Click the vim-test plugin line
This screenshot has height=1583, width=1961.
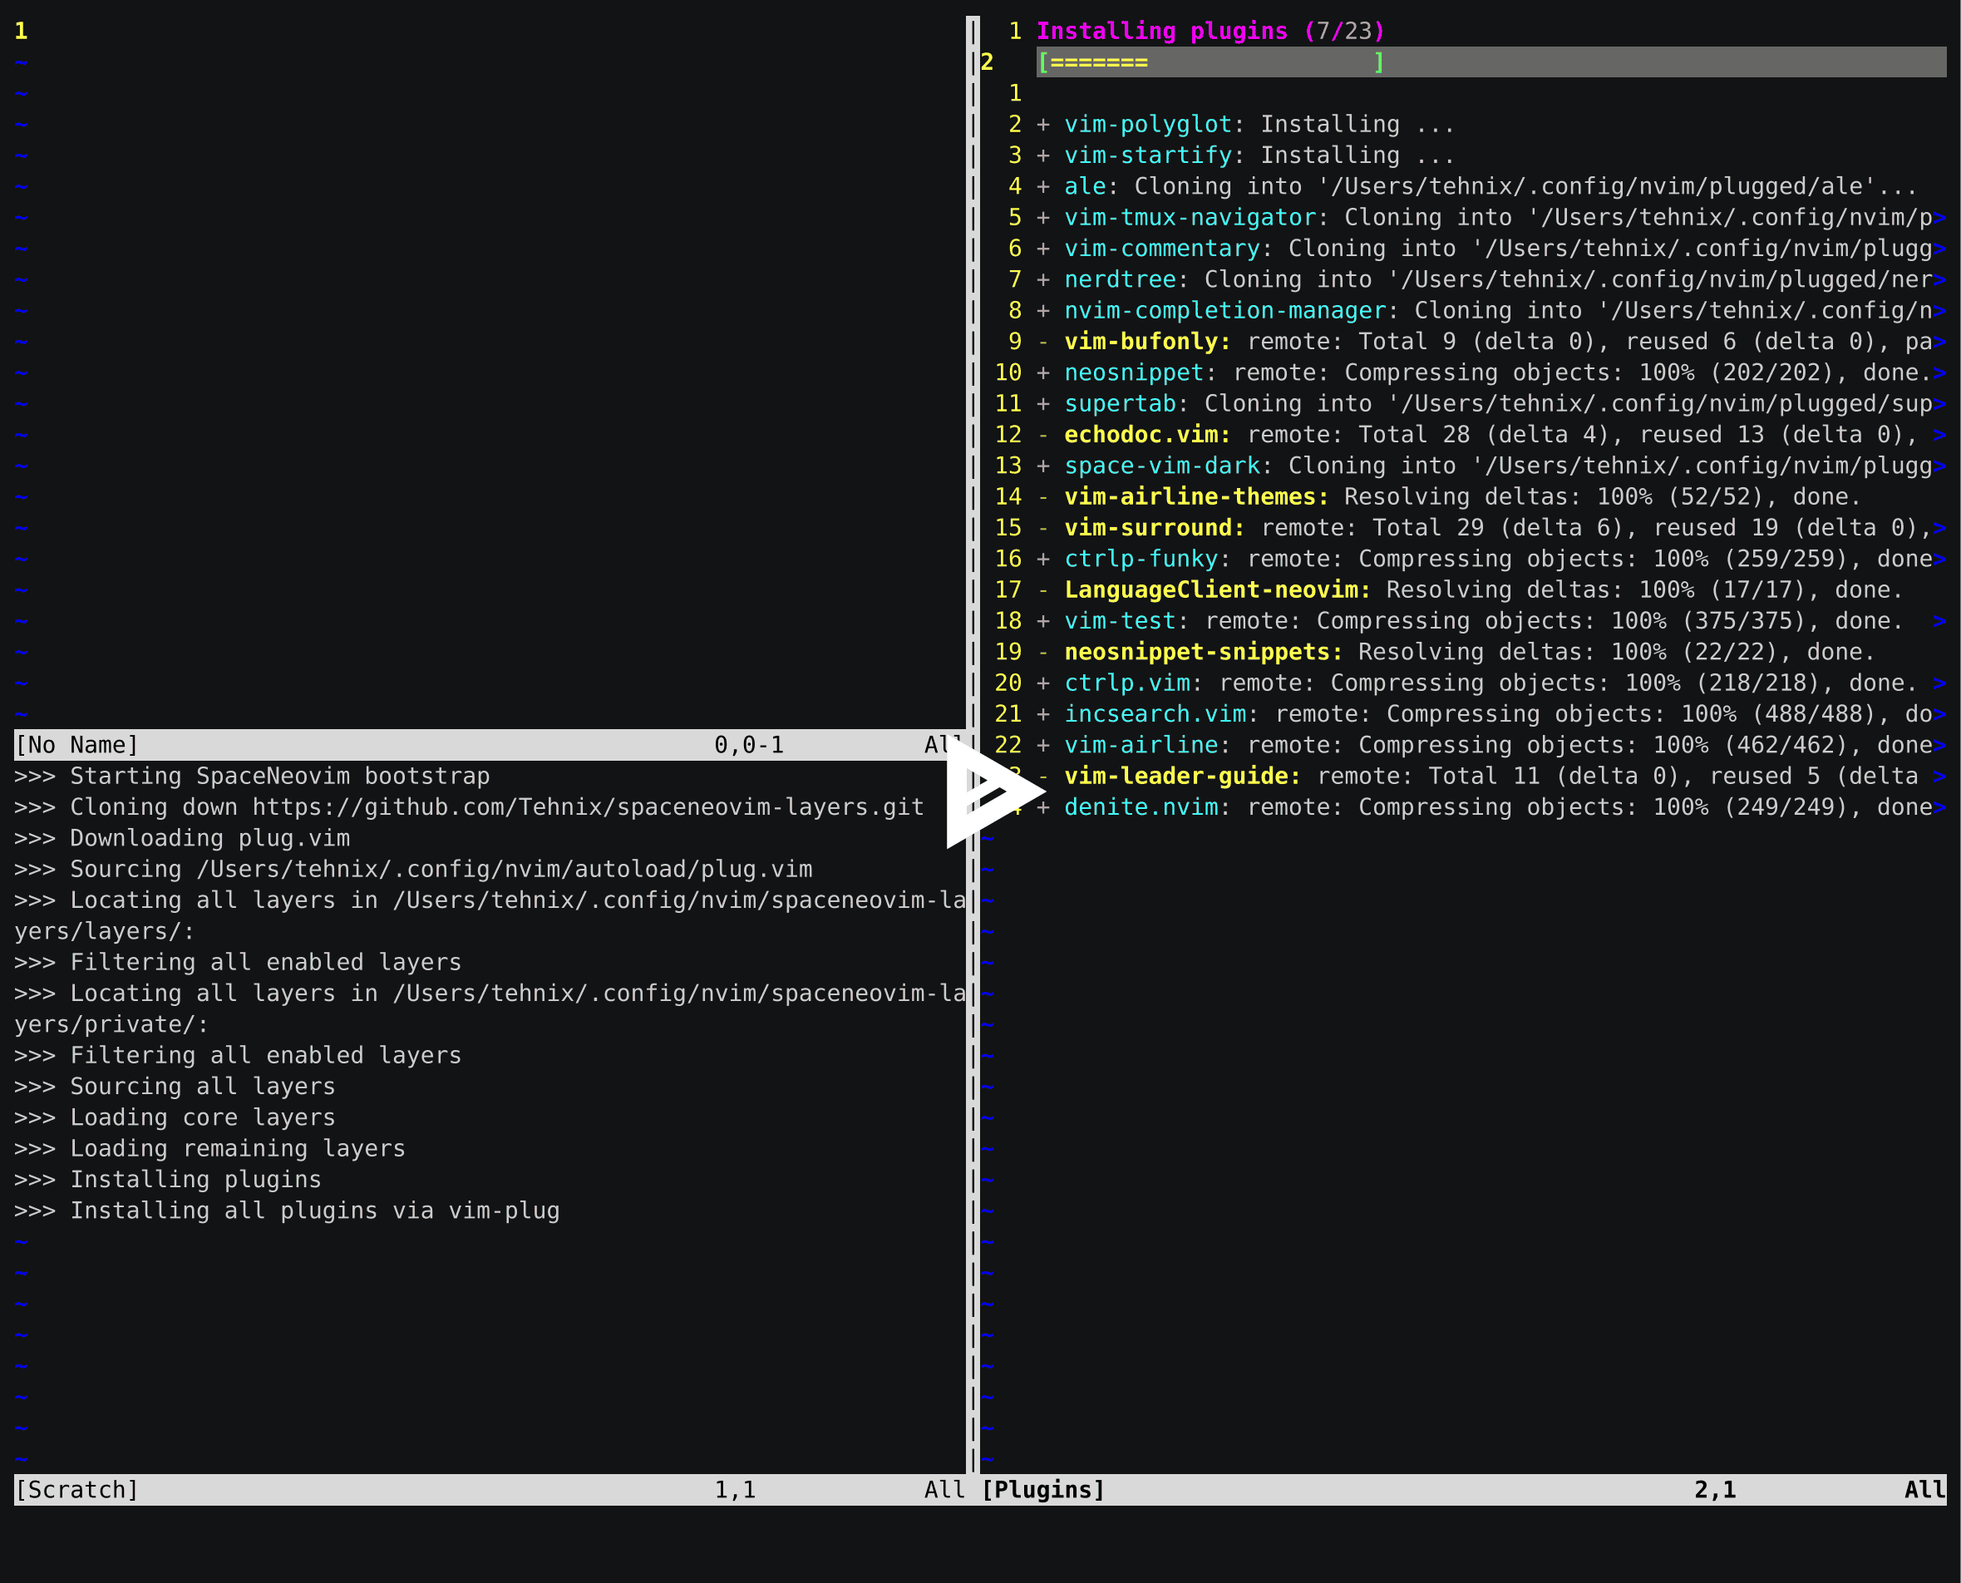coord(1491,620)
